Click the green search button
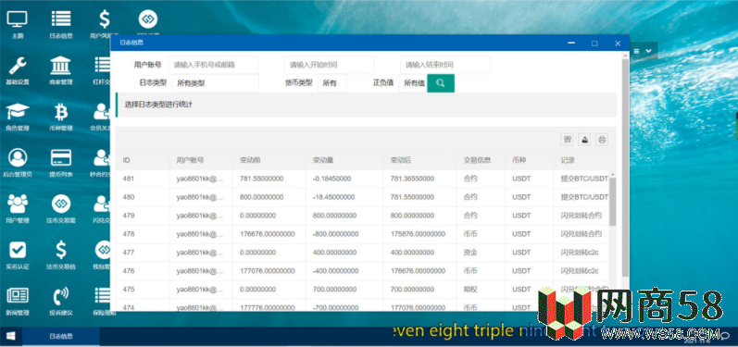The height and width of the screenshot is (347, 738). click(441, 83)
